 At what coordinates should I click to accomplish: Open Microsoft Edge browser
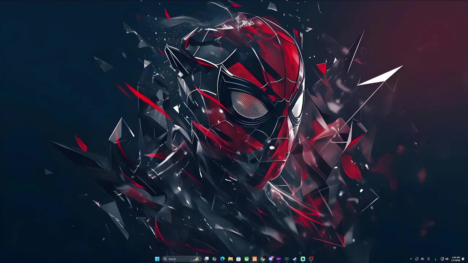coord(222,259)
